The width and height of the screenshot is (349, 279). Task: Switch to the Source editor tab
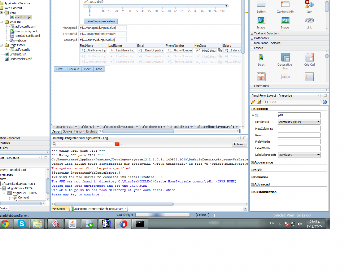point(67,131)
